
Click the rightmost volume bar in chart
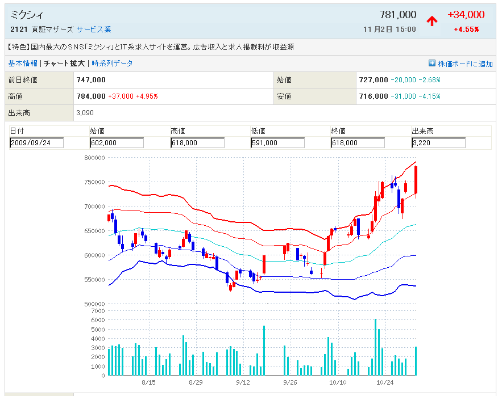coord(416,361)
